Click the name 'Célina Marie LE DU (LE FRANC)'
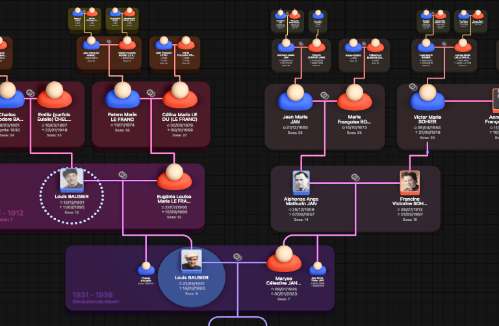499x326 pixels. coord(180,117)
